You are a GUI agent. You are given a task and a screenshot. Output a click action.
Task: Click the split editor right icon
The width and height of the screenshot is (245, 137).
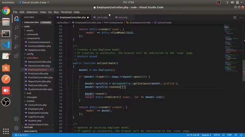(235, 18)
